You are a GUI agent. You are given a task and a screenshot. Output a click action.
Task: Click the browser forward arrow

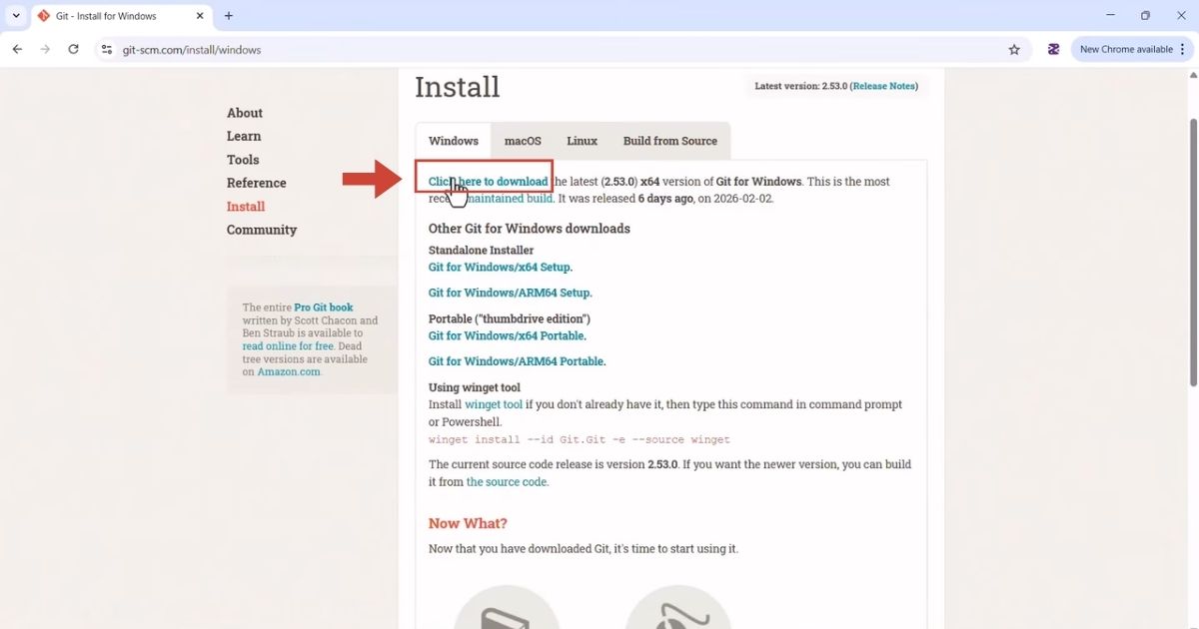pos(45,49)
